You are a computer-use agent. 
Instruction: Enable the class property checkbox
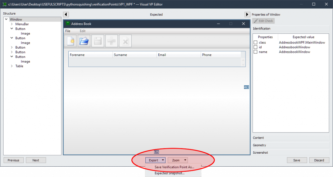tap(256, 42)
